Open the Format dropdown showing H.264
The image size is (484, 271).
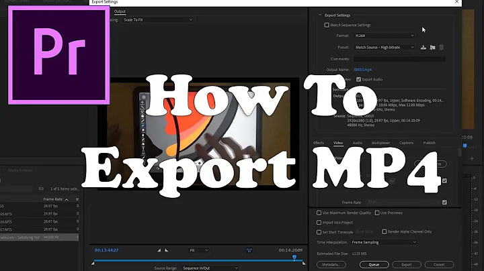[x=385, y=36]
